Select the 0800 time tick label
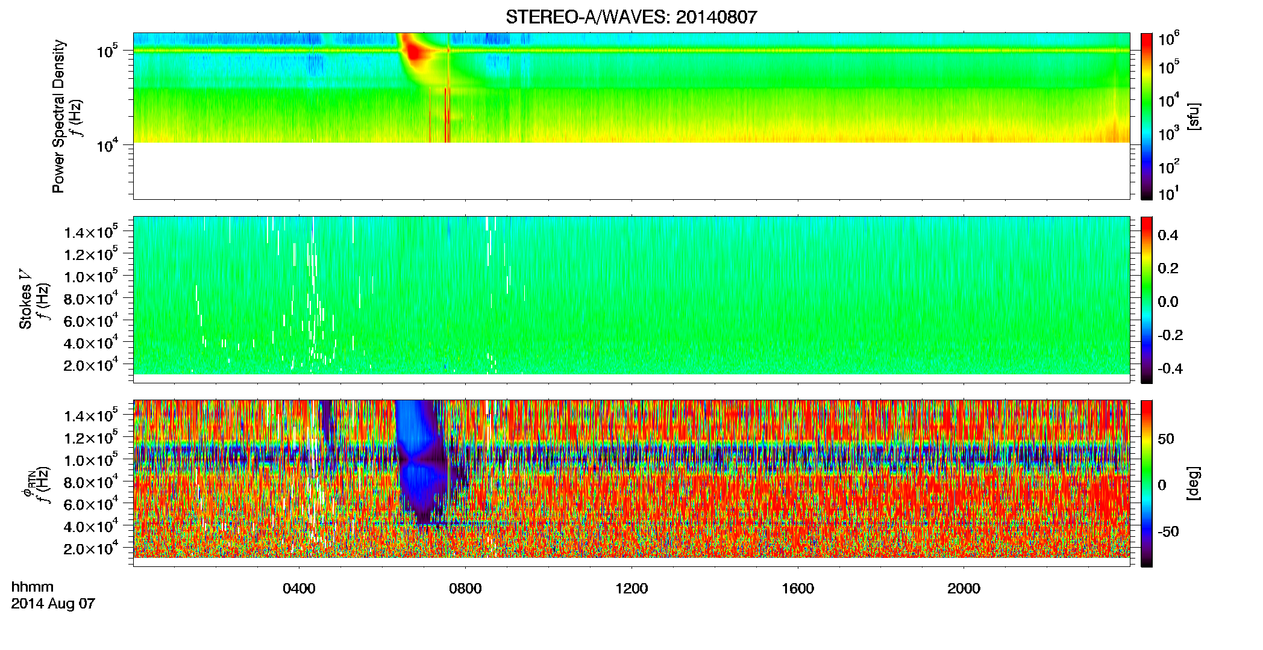Image resolution: width=1263 pixels, height=650 pixels. click(x=465, y=589)
